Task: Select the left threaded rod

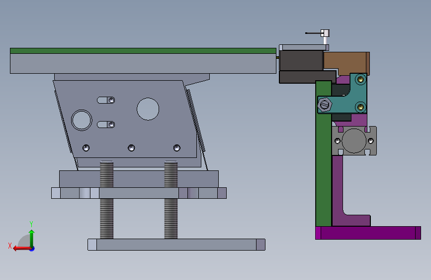Action: 107,200
